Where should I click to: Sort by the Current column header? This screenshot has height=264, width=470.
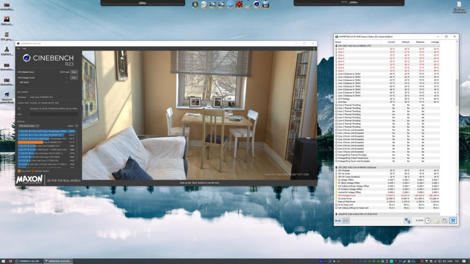[391, 42]
